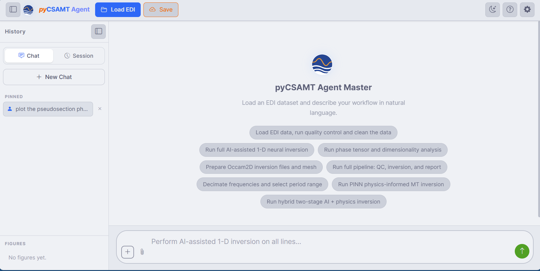Click the pyCSAMT Agent title text
The image size is (540, 271).
point(64,9)
